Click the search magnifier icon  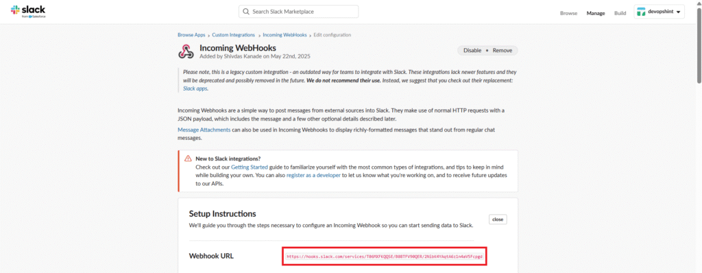pos(246,12)
